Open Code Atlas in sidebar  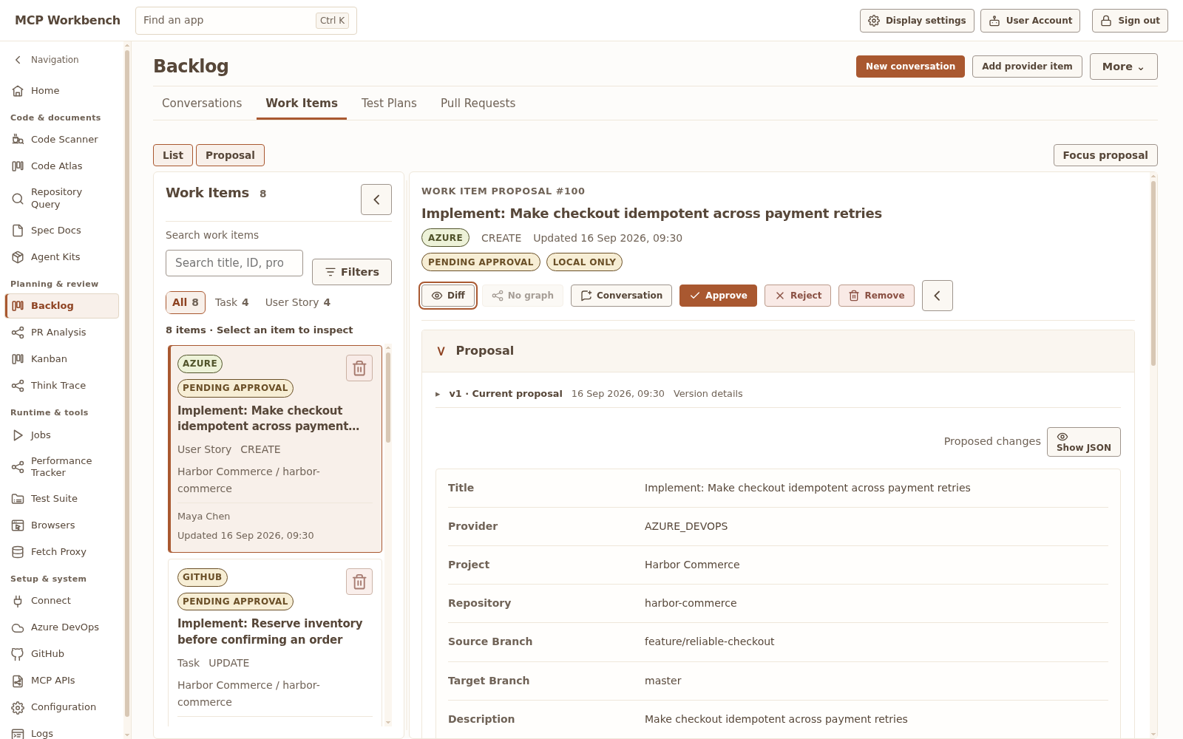tap(62, 166)
